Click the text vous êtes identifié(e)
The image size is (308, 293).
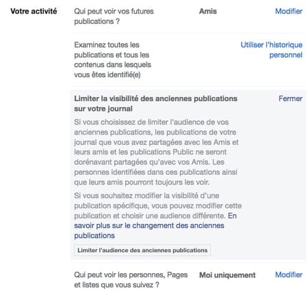click(107, 74)
